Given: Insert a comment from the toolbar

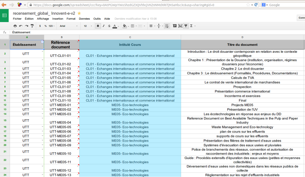Looking at the screenshot, I should pos(175,26).
